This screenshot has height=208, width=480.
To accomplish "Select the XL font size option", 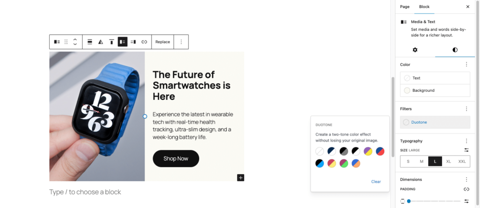I will [449, 161].
